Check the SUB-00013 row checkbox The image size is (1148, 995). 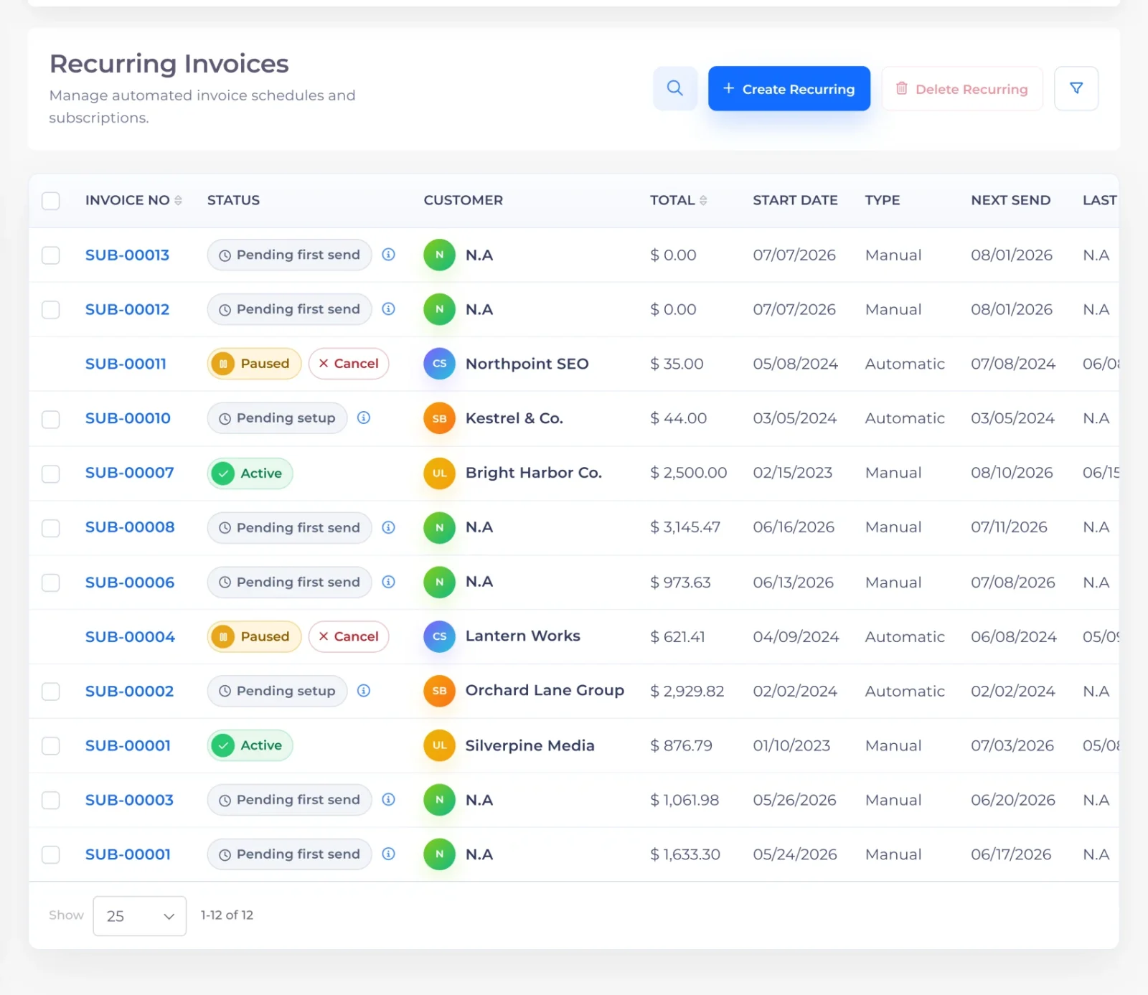50,255
